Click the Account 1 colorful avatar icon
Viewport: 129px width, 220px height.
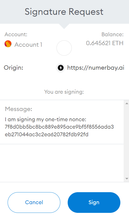pyautogui.click(x=8, y=44)
